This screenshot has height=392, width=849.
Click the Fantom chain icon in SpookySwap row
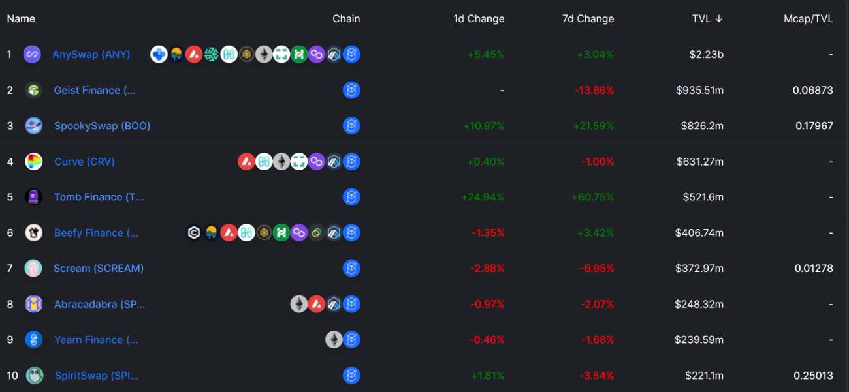351,126
